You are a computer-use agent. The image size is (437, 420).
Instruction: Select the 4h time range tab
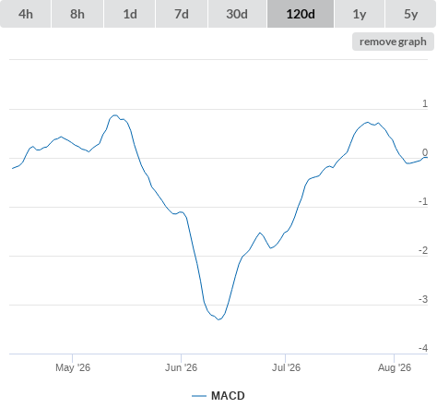click(x=26, y=14)
